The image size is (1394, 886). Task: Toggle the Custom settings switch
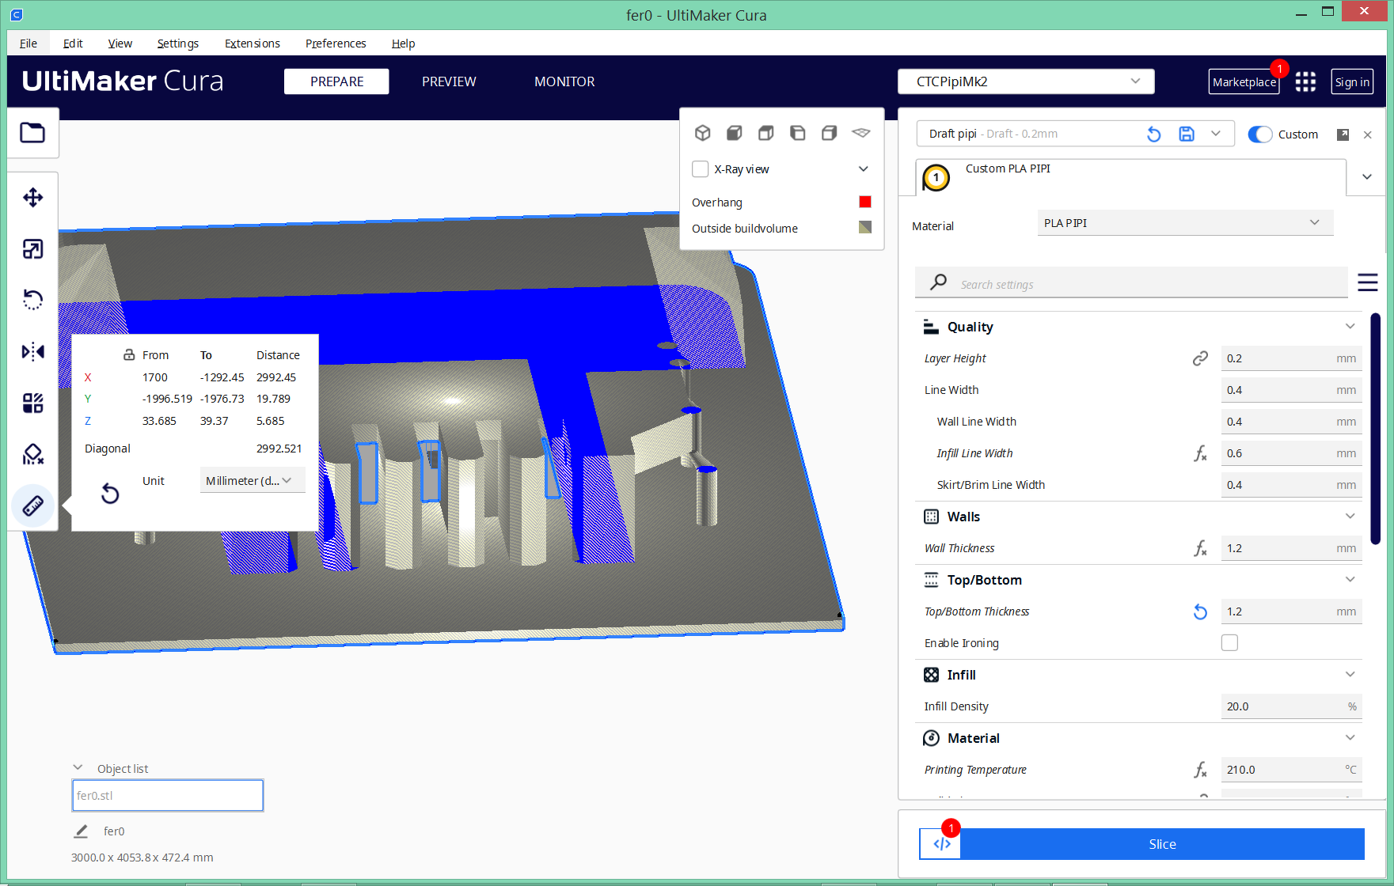(x=1259, y=134)
